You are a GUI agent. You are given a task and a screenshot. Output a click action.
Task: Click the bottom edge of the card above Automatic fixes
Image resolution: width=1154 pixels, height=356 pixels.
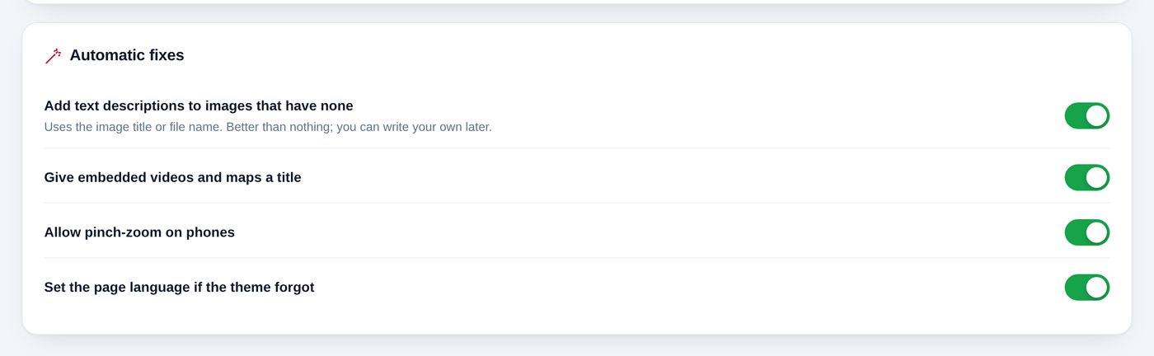click(x=577, y=2)
